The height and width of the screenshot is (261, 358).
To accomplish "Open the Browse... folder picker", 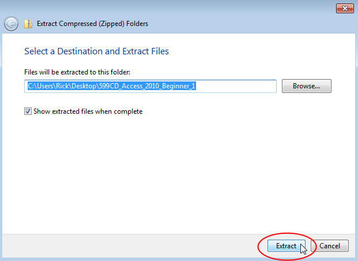I will tap(306, 86).
